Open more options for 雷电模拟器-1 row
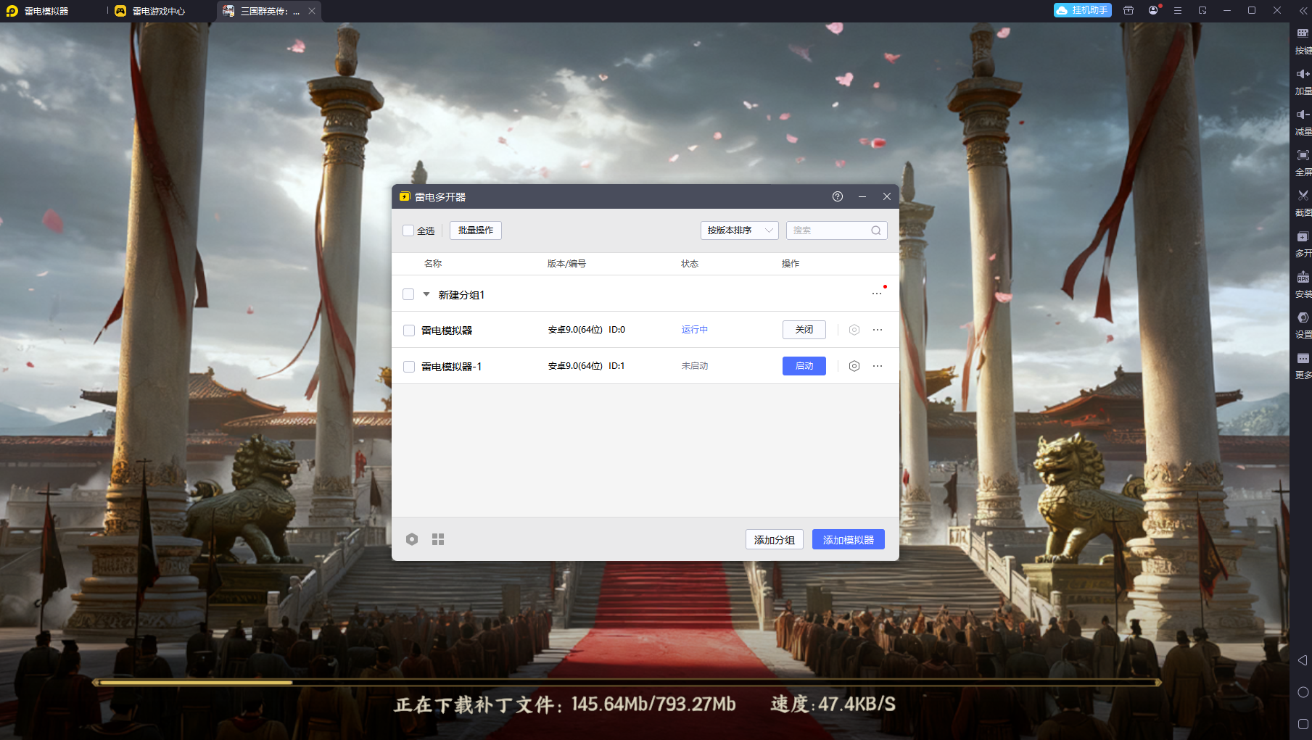Screen dimensions: 1312x740 878,366
